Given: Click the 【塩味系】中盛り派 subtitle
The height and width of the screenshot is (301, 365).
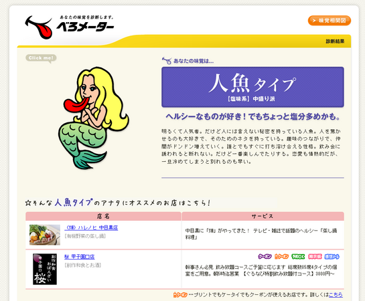Looking at the screenshot, I should (251, 99).
